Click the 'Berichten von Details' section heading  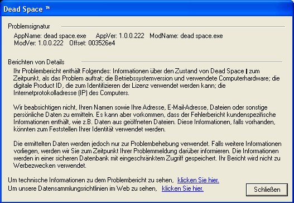click(36, 62)
